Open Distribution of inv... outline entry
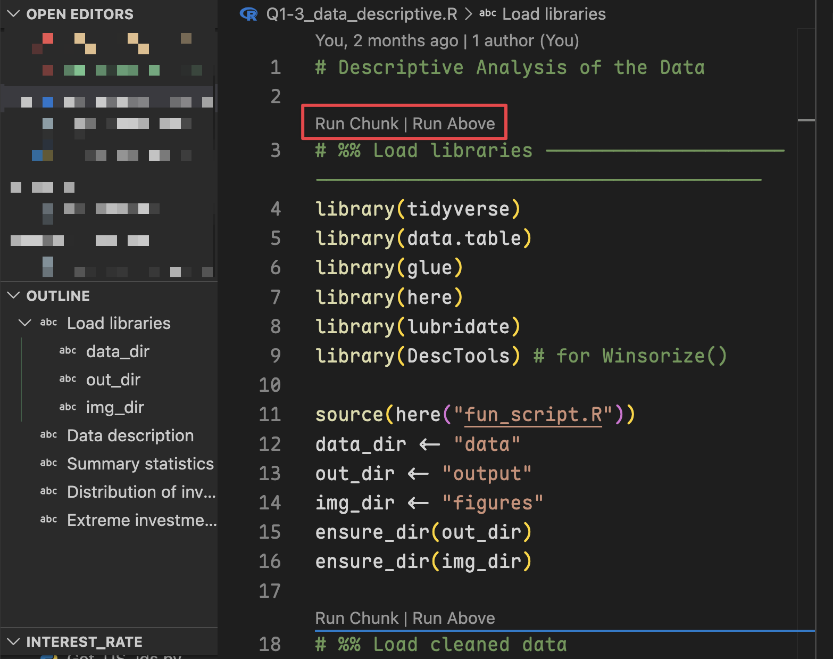This screenshot has height=659, width=833. point(141,492)
